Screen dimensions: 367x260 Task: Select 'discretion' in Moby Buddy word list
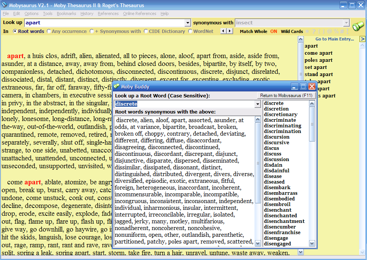[276, 109]
